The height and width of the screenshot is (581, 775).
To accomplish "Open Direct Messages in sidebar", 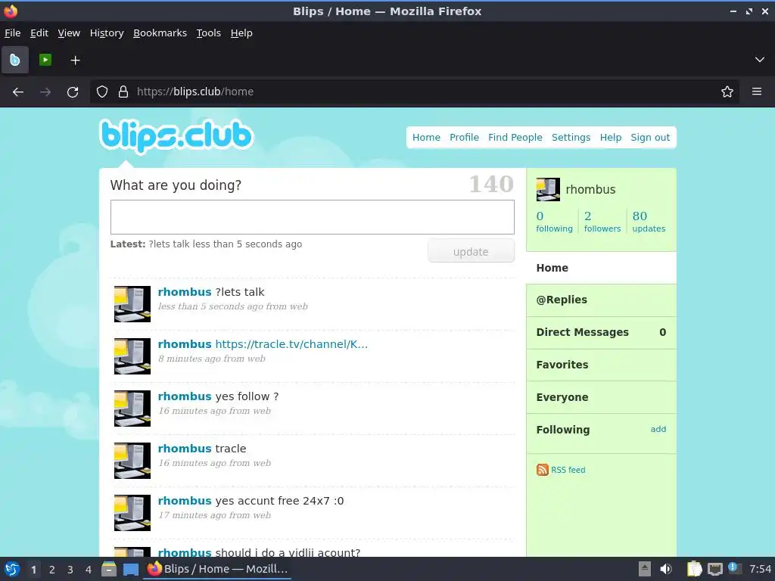I will [601, 333].
